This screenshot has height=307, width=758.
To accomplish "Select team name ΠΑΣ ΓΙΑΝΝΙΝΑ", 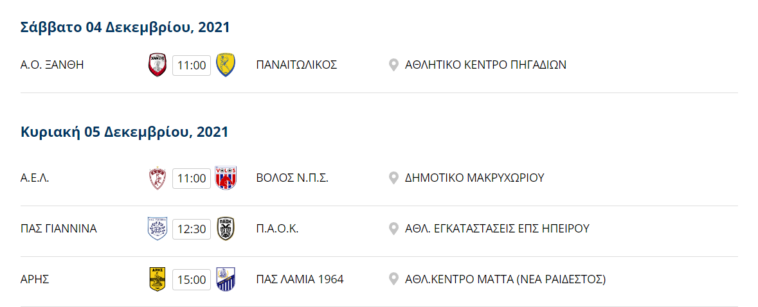I will click(x=59, y=229).
